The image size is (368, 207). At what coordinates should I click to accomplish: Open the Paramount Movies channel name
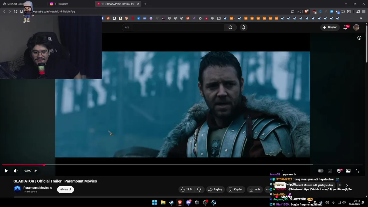pyautogui.click(x=36, y=188)
